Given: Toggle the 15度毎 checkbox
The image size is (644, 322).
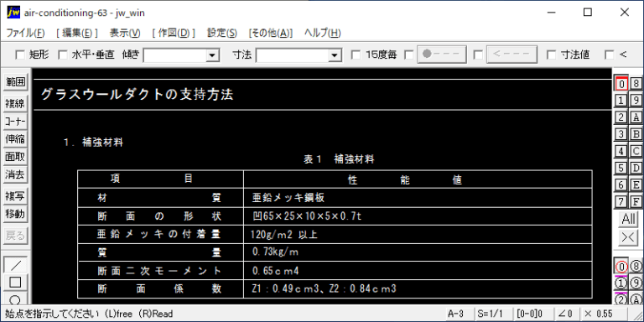Looking at the screenshot, I should 356,55.
